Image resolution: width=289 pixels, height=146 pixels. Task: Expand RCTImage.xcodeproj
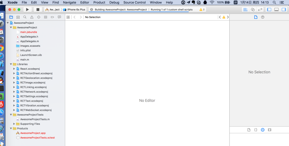click(14, 83)
